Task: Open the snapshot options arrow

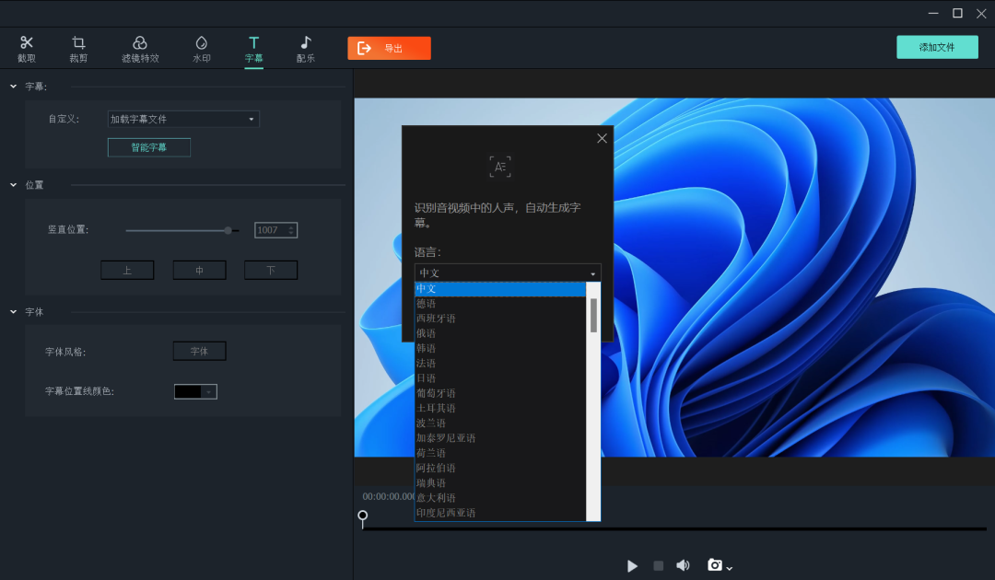Action: pos(729,568)
